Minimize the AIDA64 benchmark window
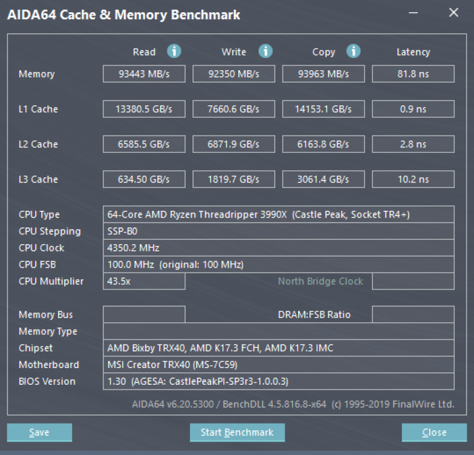 pyautogui.click(x=414, y=13)
